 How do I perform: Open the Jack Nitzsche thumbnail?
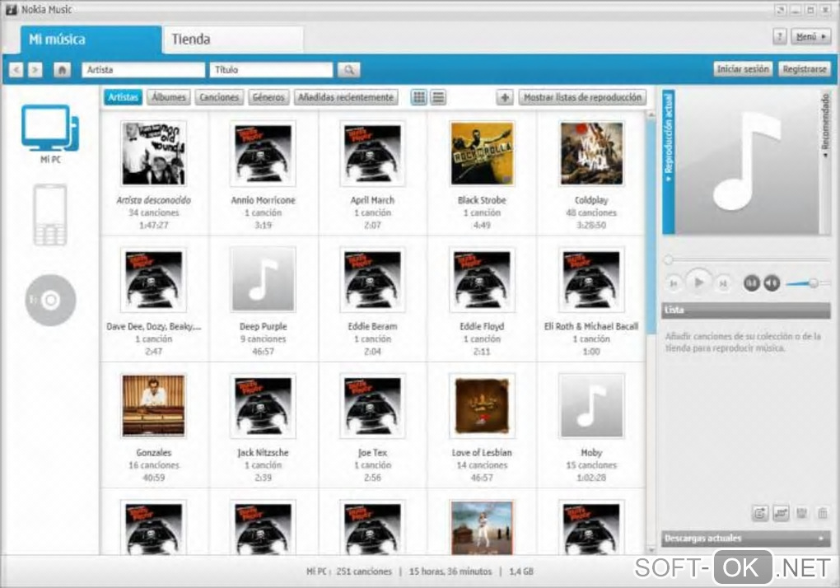pyautogui.click(x=263, y=406)
